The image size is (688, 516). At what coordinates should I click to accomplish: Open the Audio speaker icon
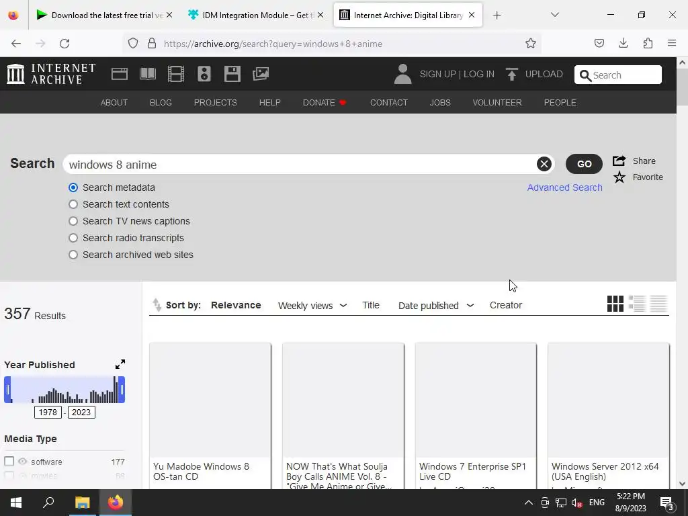(204, 74)
